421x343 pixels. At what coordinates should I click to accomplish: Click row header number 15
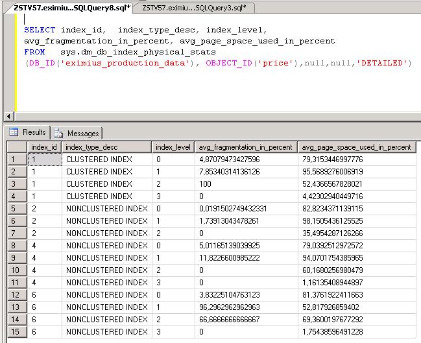point(14,332)
